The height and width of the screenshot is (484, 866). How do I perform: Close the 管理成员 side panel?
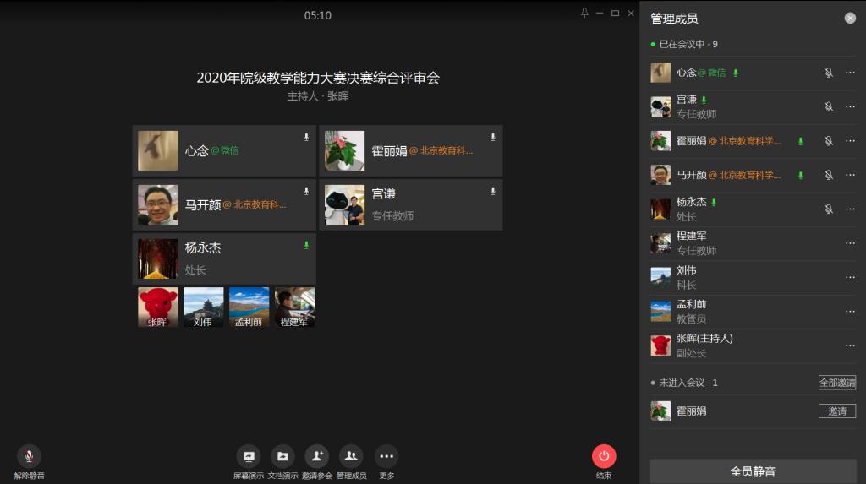[x=850, y=18]
